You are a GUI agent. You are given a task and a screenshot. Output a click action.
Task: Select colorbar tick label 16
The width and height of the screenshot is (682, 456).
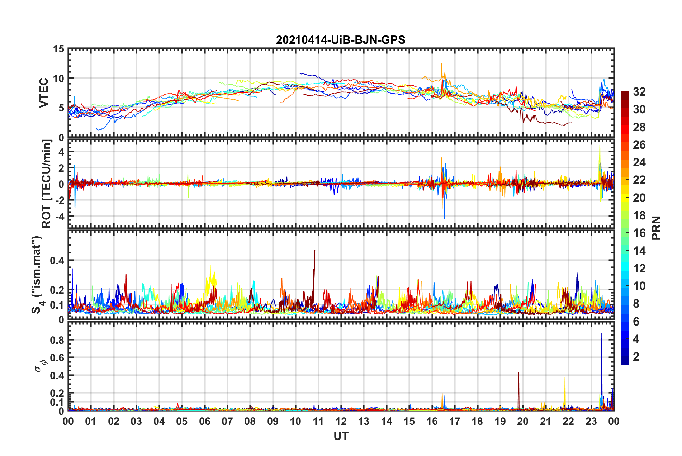(x=639, y=233)
